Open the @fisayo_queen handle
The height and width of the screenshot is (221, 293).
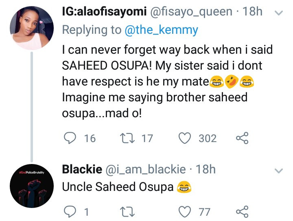191,11
